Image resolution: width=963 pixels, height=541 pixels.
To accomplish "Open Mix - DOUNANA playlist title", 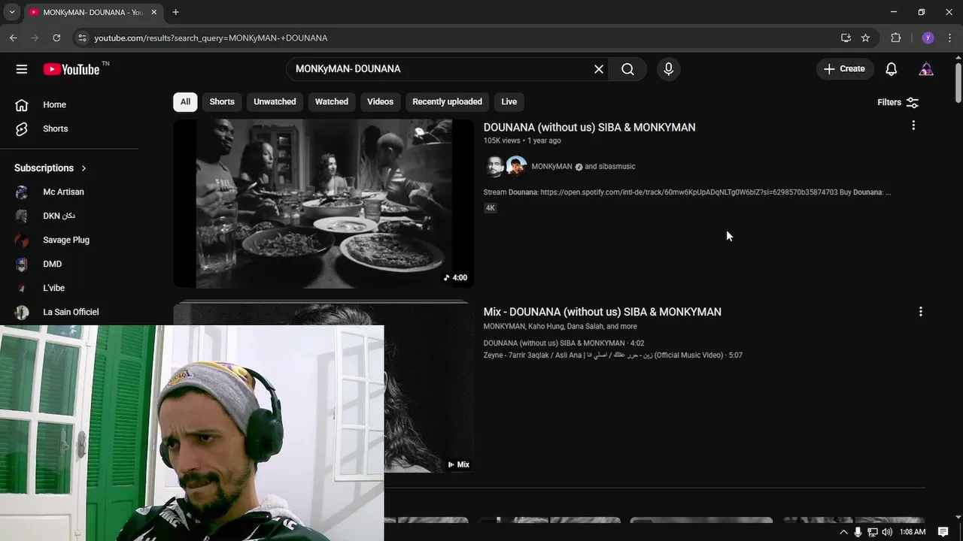I will click(x=602, y=312).
